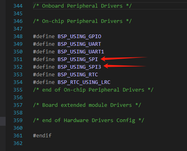The width and height of the screenshot is (187, 151).
Task: Click line number 352 in gutter
Action: pyautogui.click(x=18, y=67)
